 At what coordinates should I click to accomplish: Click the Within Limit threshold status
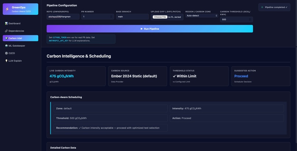185,76
